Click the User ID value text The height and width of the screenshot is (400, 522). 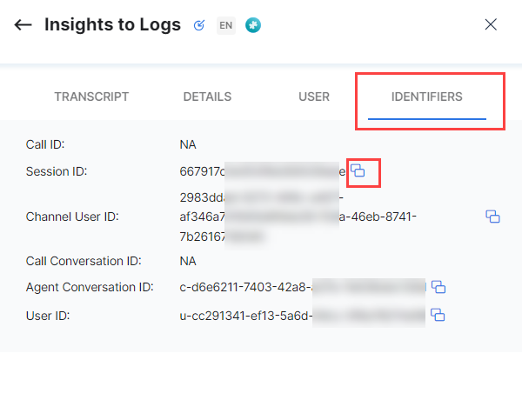300,315
